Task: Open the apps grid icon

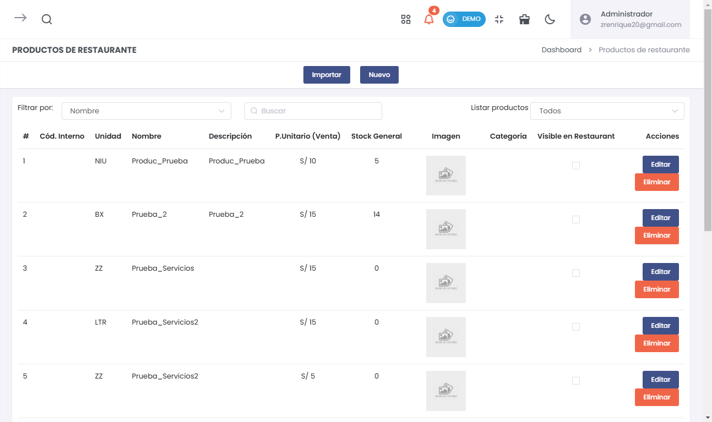Action: tap(406, 19)
